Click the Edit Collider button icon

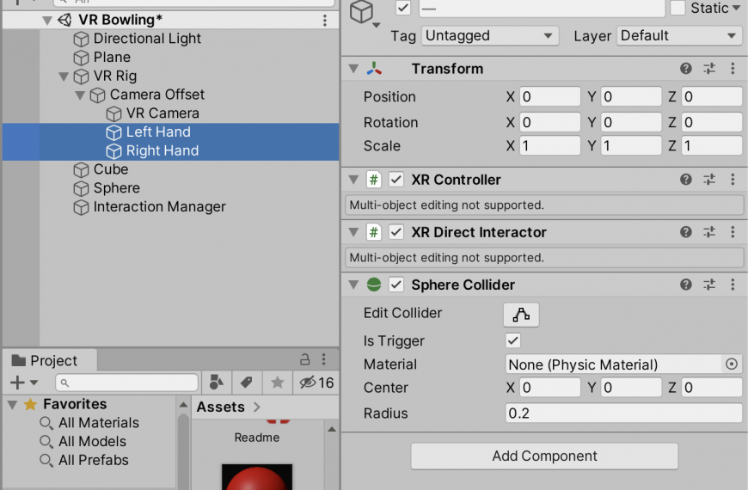coord(521,315)
